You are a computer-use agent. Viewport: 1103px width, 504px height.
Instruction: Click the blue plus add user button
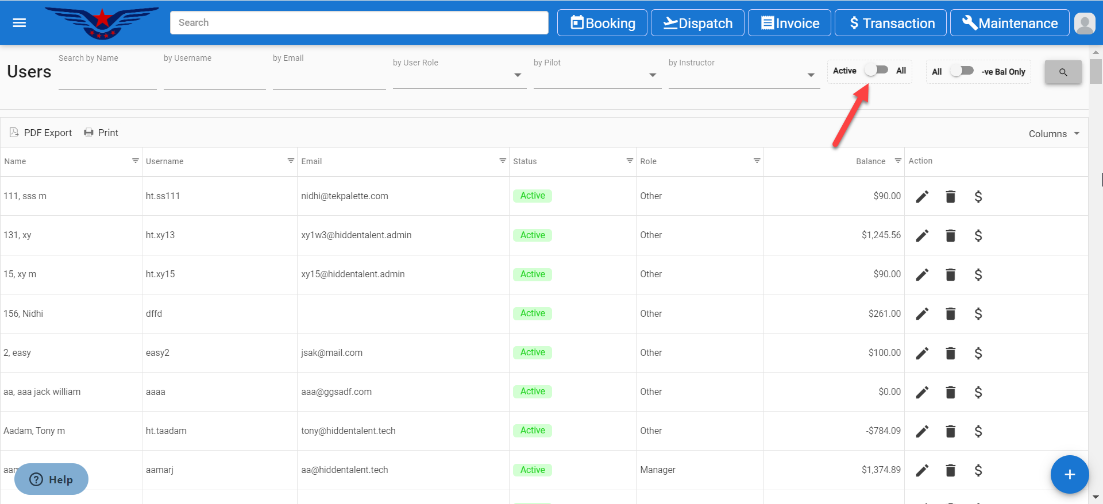[x=1069, y=474]
